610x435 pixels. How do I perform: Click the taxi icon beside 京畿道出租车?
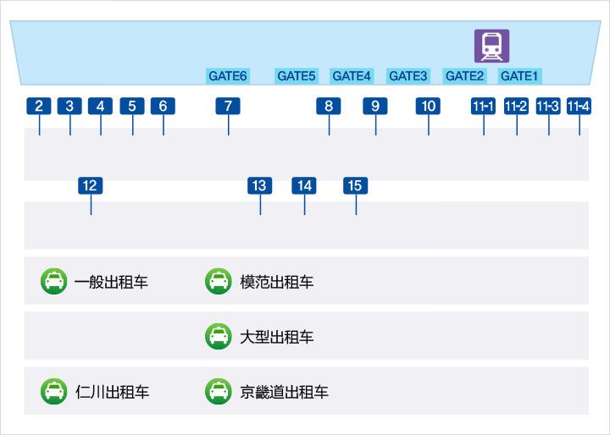tap(219, 391)
